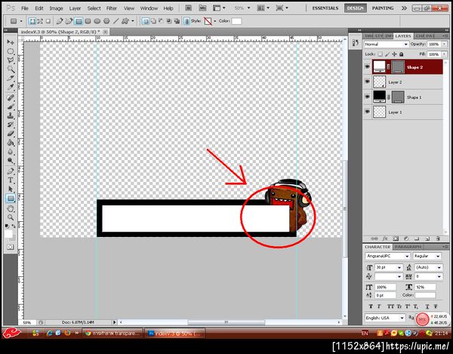Switch to ESSENTIALS workspace

[x=325, y=8]
